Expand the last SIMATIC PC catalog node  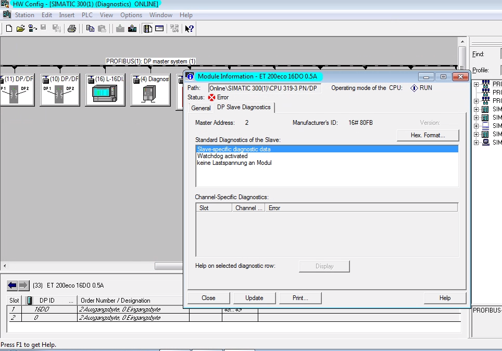pyautogui.click(x=476, y=142)
